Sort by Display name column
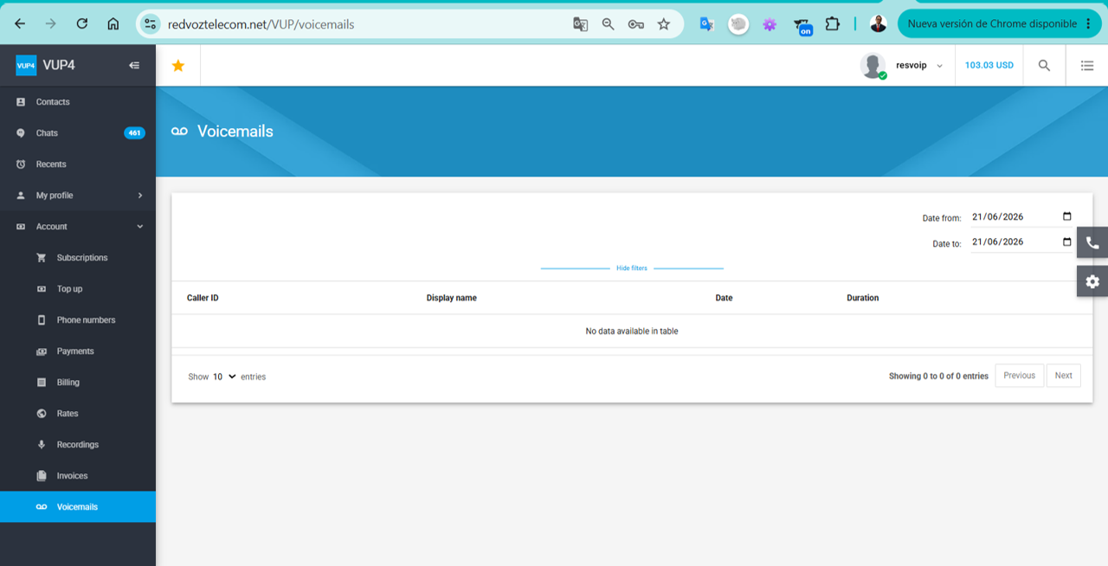 point(451,298)
